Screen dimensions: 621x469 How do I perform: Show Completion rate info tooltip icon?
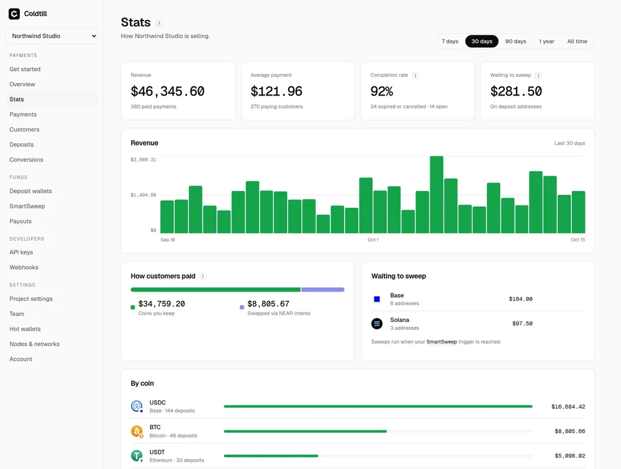click(415, 75)
